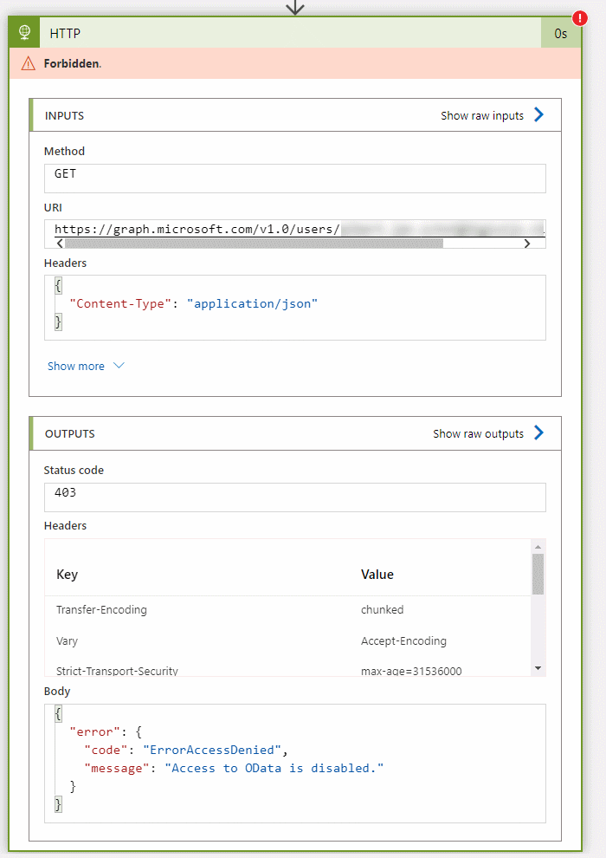Click "Content-Type" key in input headers
This screenshot has height=858, width=606.
pos(120,303)
